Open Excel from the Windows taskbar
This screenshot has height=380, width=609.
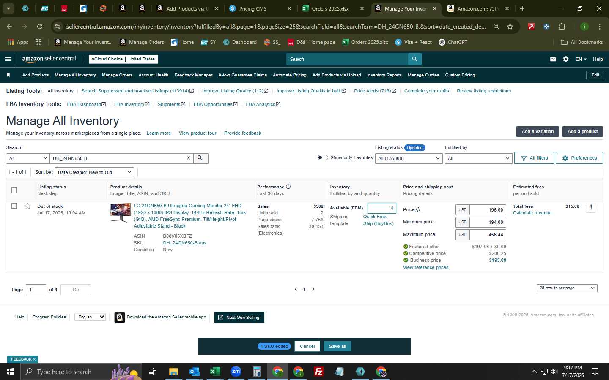pyautogui.click(x=215, y=372)
